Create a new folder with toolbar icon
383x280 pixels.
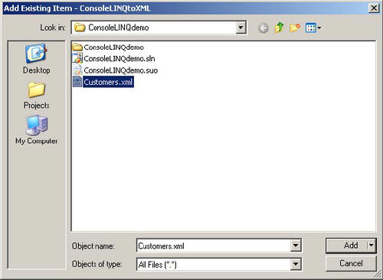click(x=294, y=28)
